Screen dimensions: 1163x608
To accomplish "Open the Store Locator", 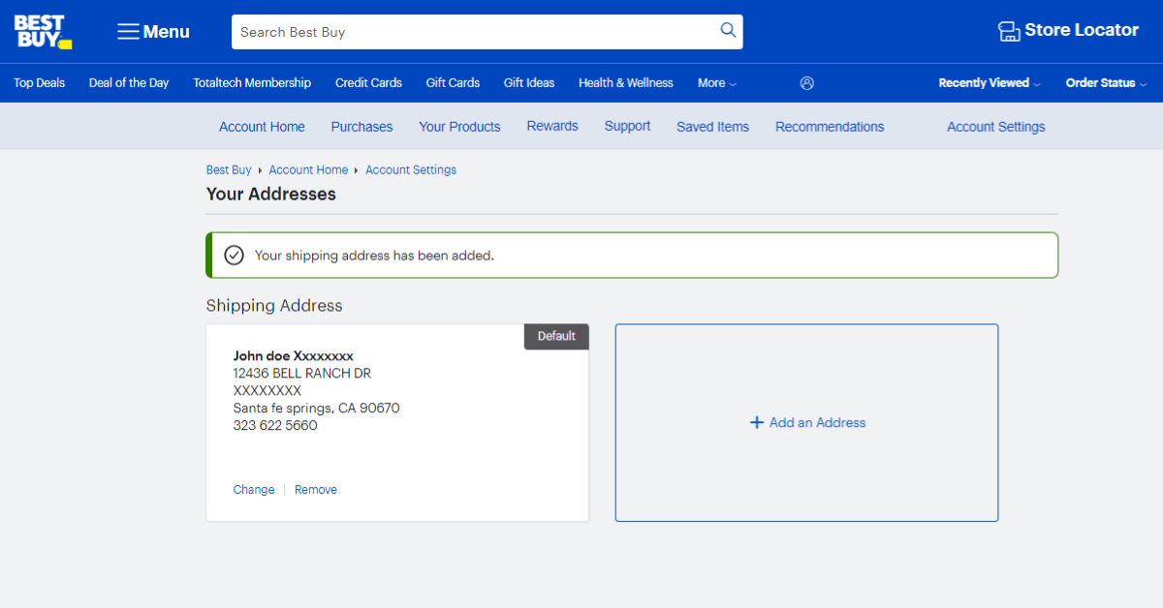I will coord(1067,30).
